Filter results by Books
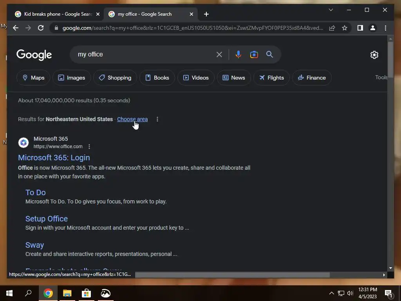Screen dimensions: 401x301 tap(157, 78)
